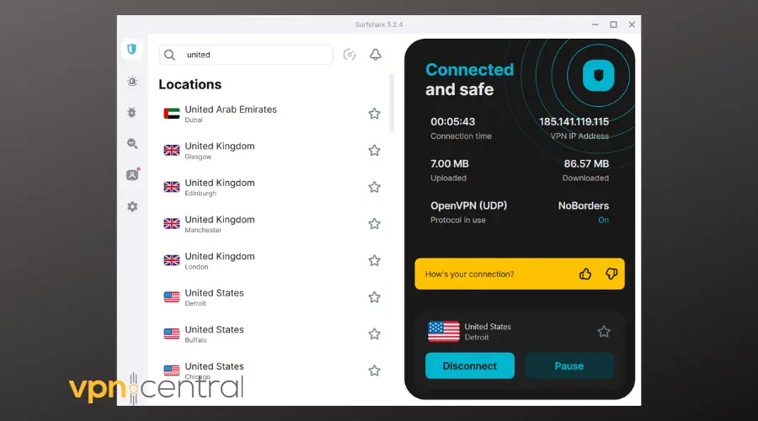758x421 pixels.
Task: Open the Search magnifier icon in sidebar
Action: tap(131, 144)
